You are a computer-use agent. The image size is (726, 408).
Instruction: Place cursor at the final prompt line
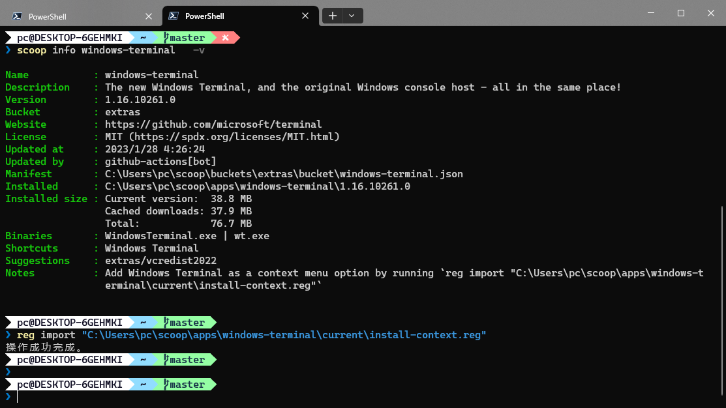pos(18,397)
